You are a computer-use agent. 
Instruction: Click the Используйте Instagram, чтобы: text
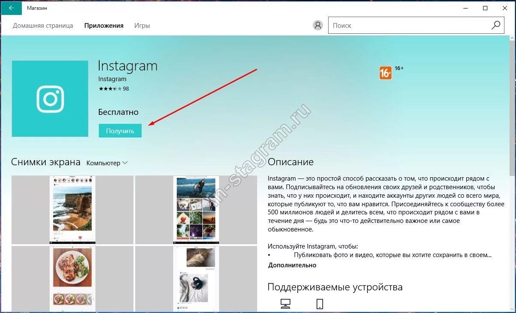(x=313, y=246)
